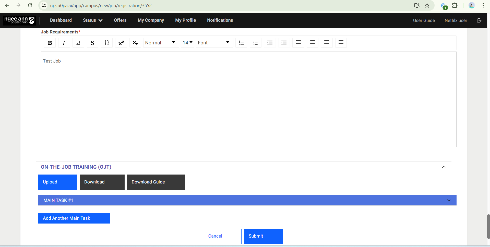The image size is (490, 247).
Task: Open the Normal block type dropdown
Action: [x=160, y=43]
